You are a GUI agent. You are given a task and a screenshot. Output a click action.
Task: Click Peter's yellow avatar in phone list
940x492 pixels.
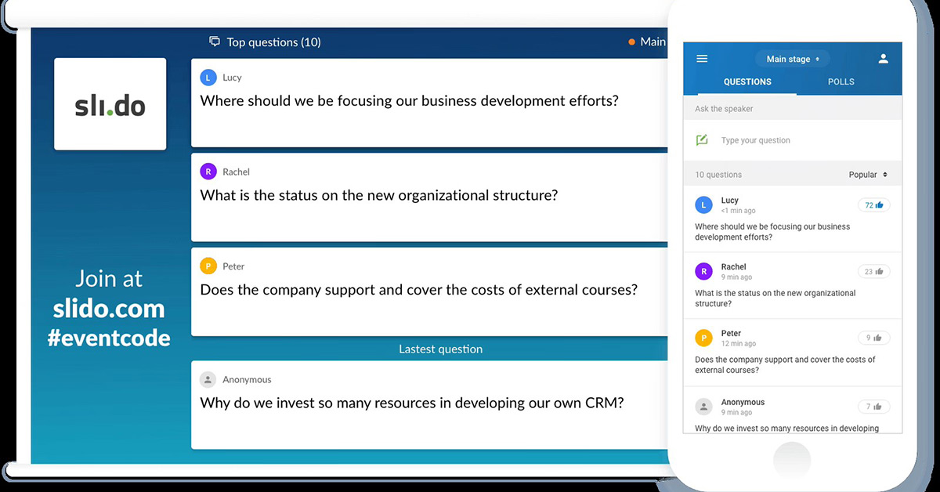pos(703,338)
